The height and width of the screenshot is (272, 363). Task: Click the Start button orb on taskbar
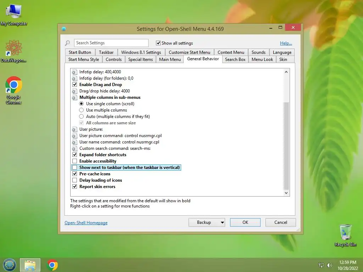pos(10,265)
